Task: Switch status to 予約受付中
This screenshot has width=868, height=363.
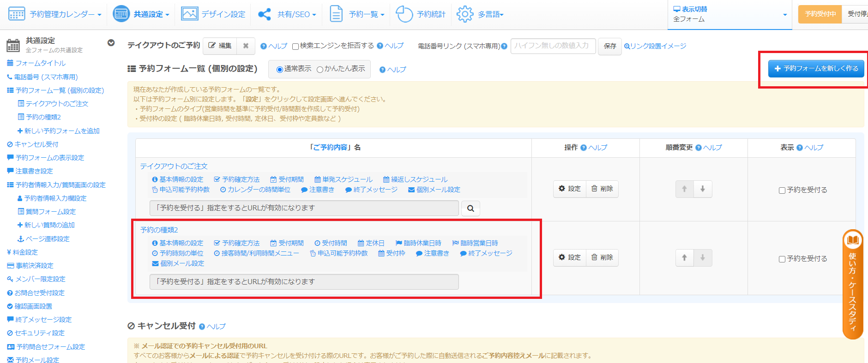Action: coord(820,14)
